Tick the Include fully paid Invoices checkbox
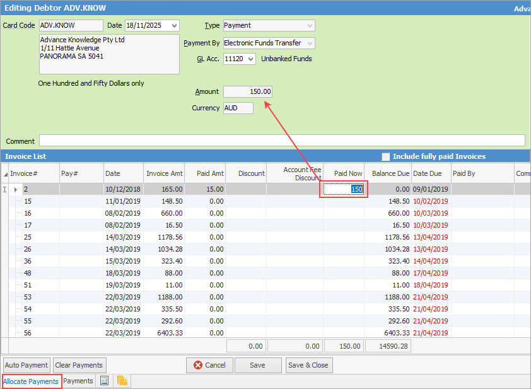 pos(385,156)
